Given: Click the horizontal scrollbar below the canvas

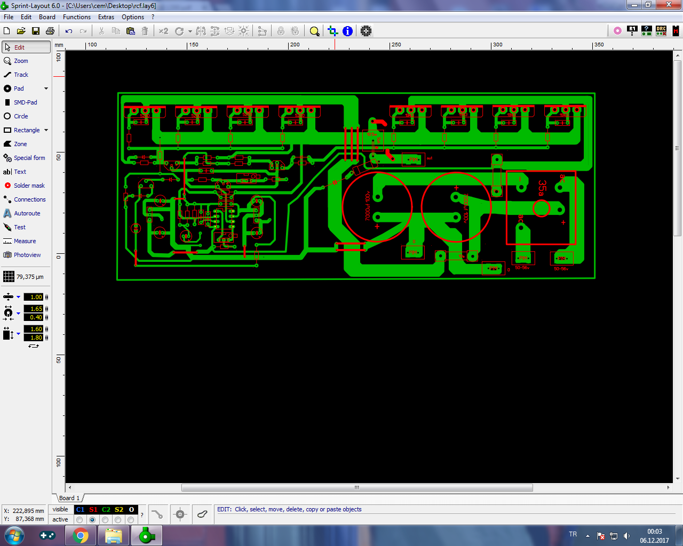Looking at the screenshot, I should click(x=356, y=487).
